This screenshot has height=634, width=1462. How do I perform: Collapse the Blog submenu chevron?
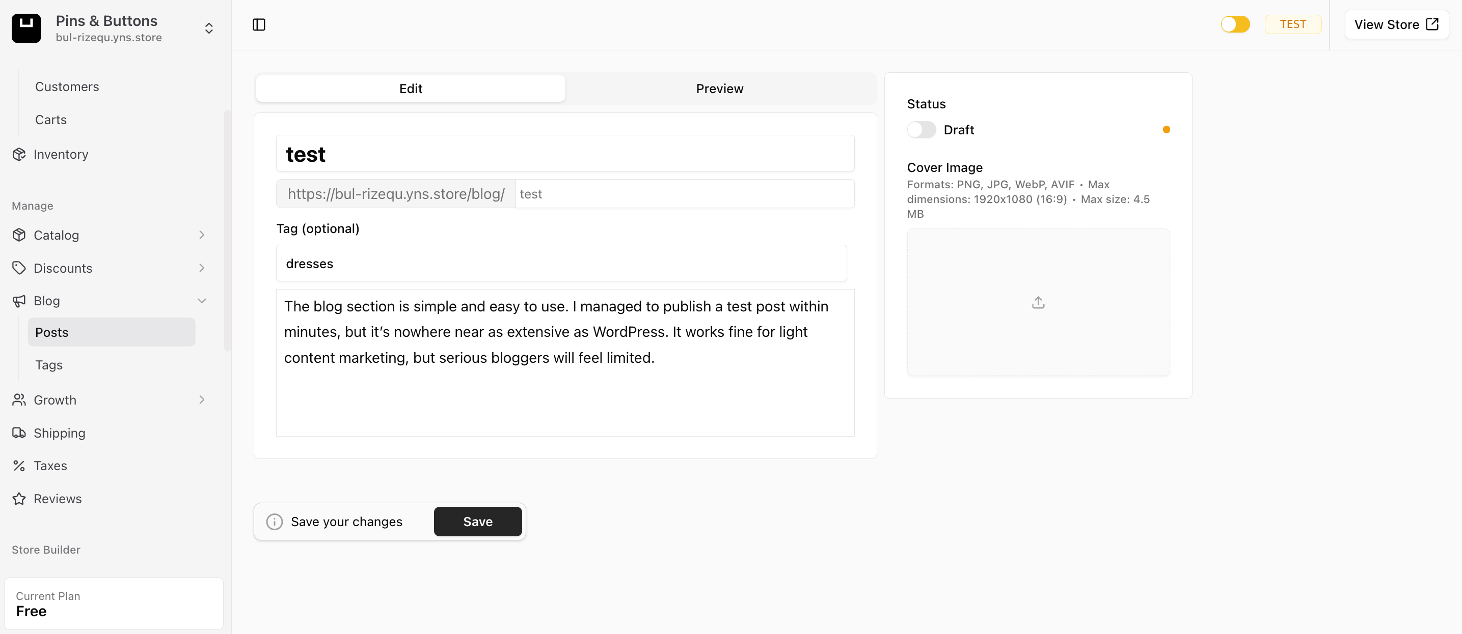pos(202,301)
